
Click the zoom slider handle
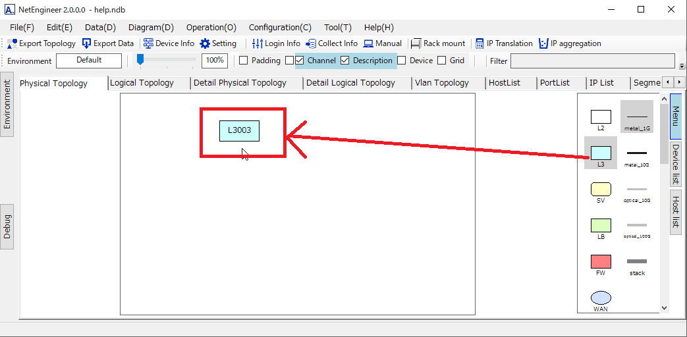click(x=140, y=60)
